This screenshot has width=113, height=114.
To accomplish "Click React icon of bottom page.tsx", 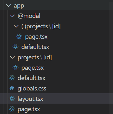I will point(12,109).
